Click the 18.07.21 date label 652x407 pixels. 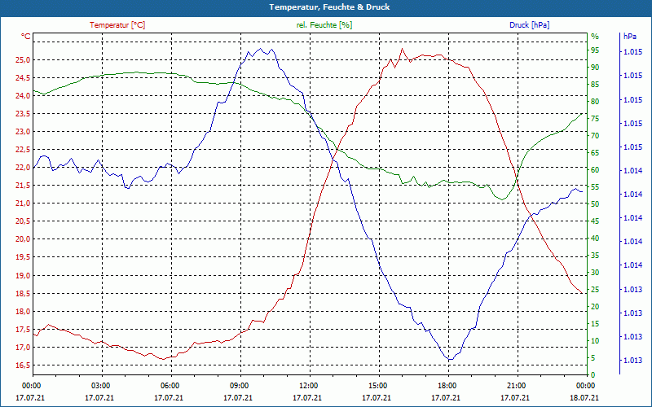(584, 397)
